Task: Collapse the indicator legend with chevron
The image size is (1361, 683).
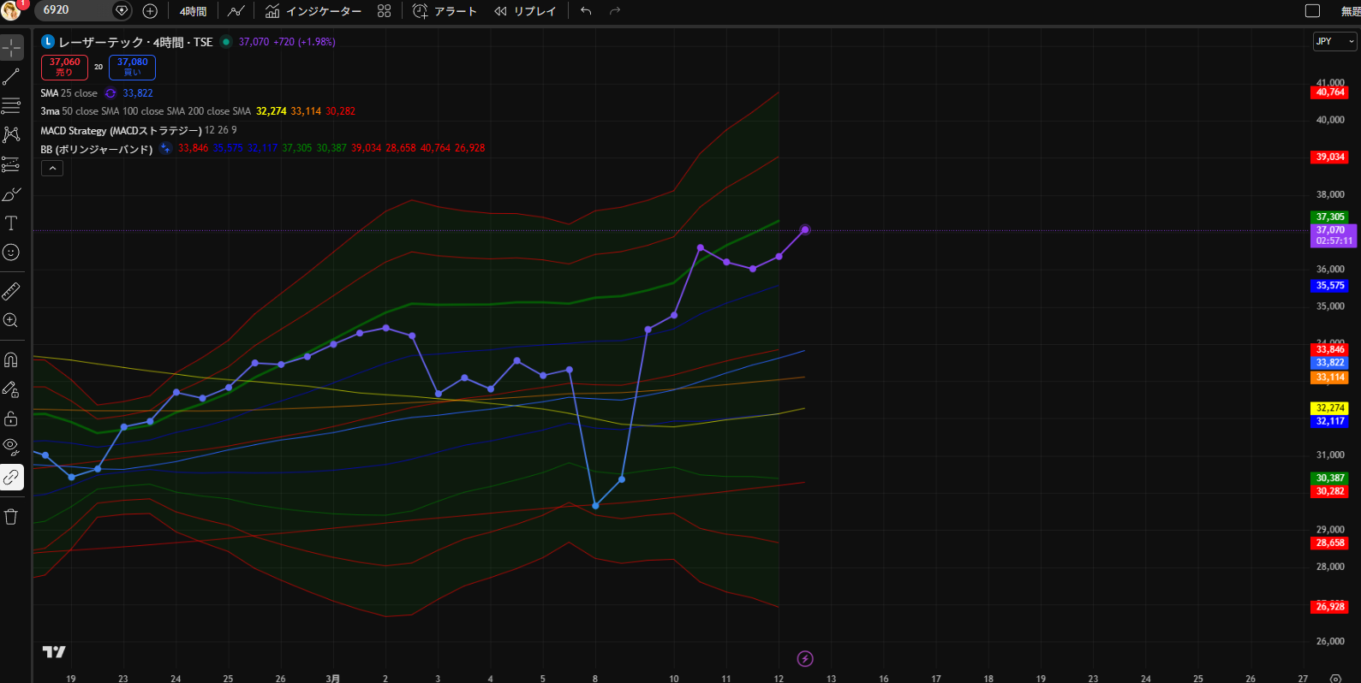Action: (x=52, y=169)
